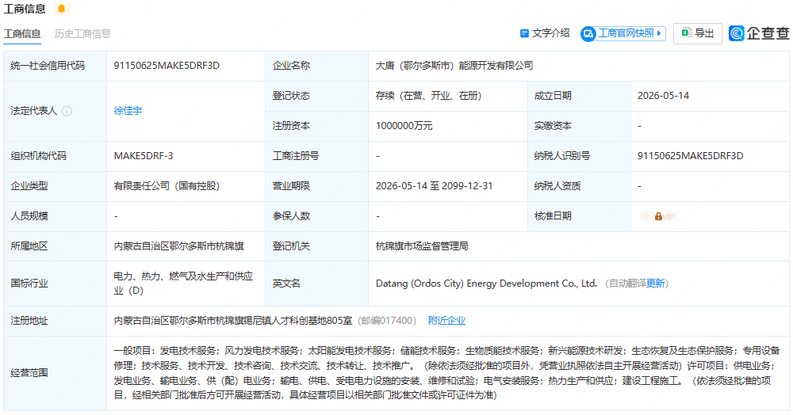This screenshot has height=415, width=793.
Task: Click the 自动翻译 text
Action: (x=627, y=284)
